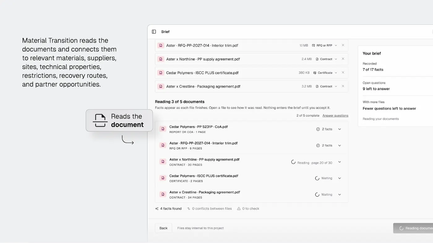Toggle the sidebar panel icon beside Brief

coord(154,32)
